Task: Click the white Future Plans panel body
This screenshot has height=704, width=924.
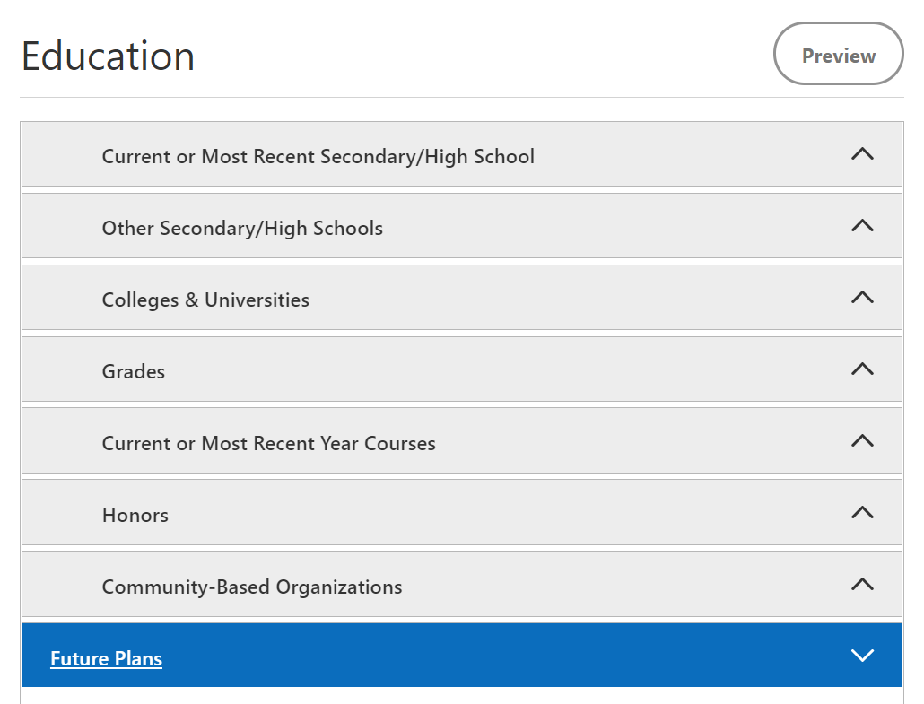Action: 461,696
